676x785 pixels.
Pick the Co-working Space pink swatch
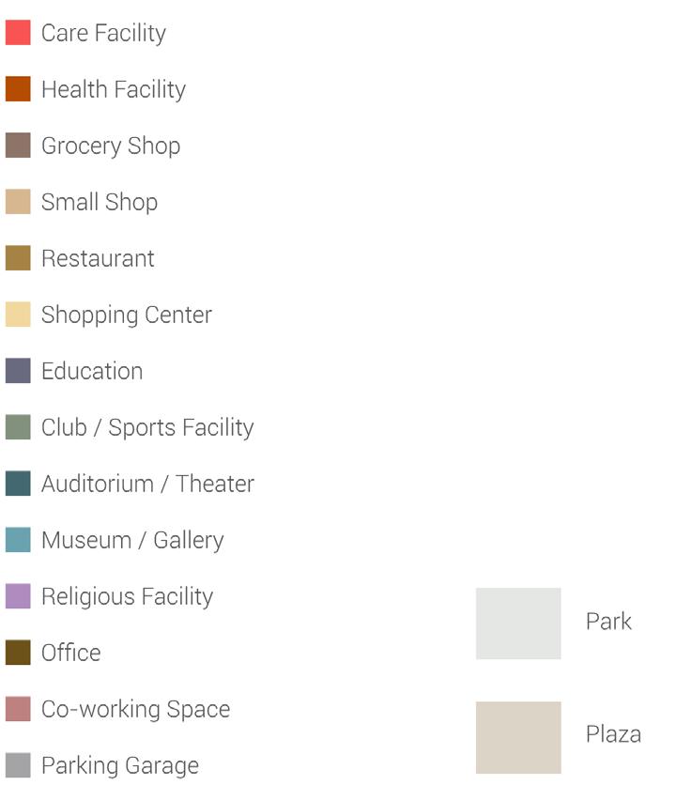[18, 709]
